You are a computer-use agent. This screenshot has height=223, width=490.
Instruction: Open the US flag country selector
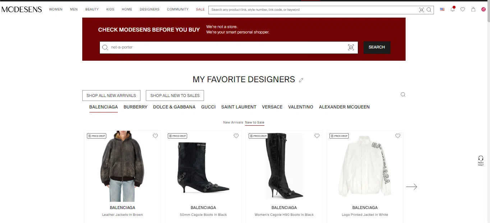tap(442, 9)
